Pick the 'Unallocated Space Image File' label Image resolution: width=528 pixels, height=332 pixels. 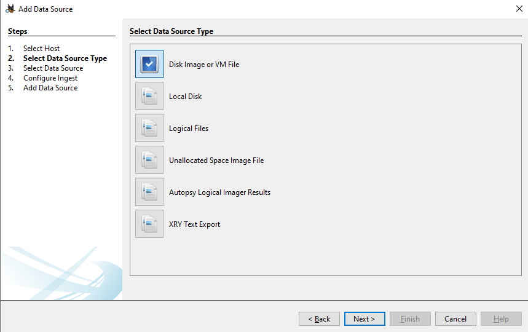216,160
